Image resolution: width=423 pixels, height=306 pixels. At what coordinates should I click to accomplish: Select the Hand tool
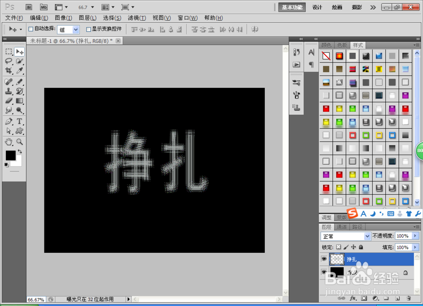(x=8, y=141)
